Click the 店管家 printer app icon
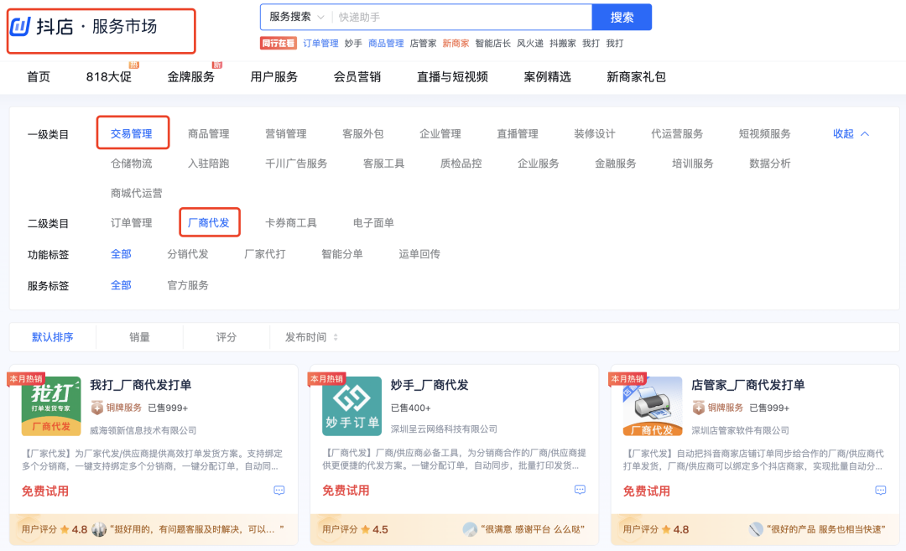The width and height of the screenshot is (906, 551). [x=652, y=405]
